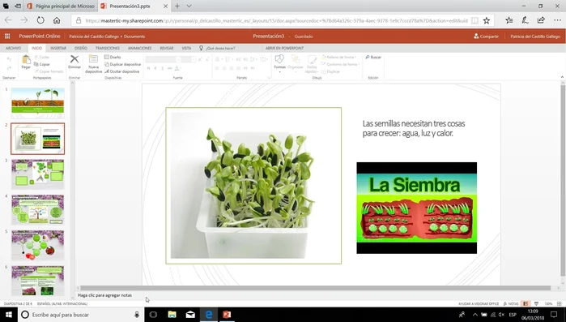
Task: Click the lightbulb '¿Qué desea hacer?' box
Action: tap(217, 48)
